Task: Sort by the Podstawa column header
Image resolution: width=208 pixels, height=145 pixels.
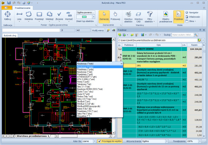Action: pos(129,45)
